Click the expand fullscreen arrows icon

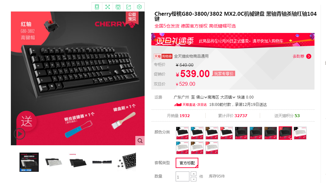(x=107, y=7)
